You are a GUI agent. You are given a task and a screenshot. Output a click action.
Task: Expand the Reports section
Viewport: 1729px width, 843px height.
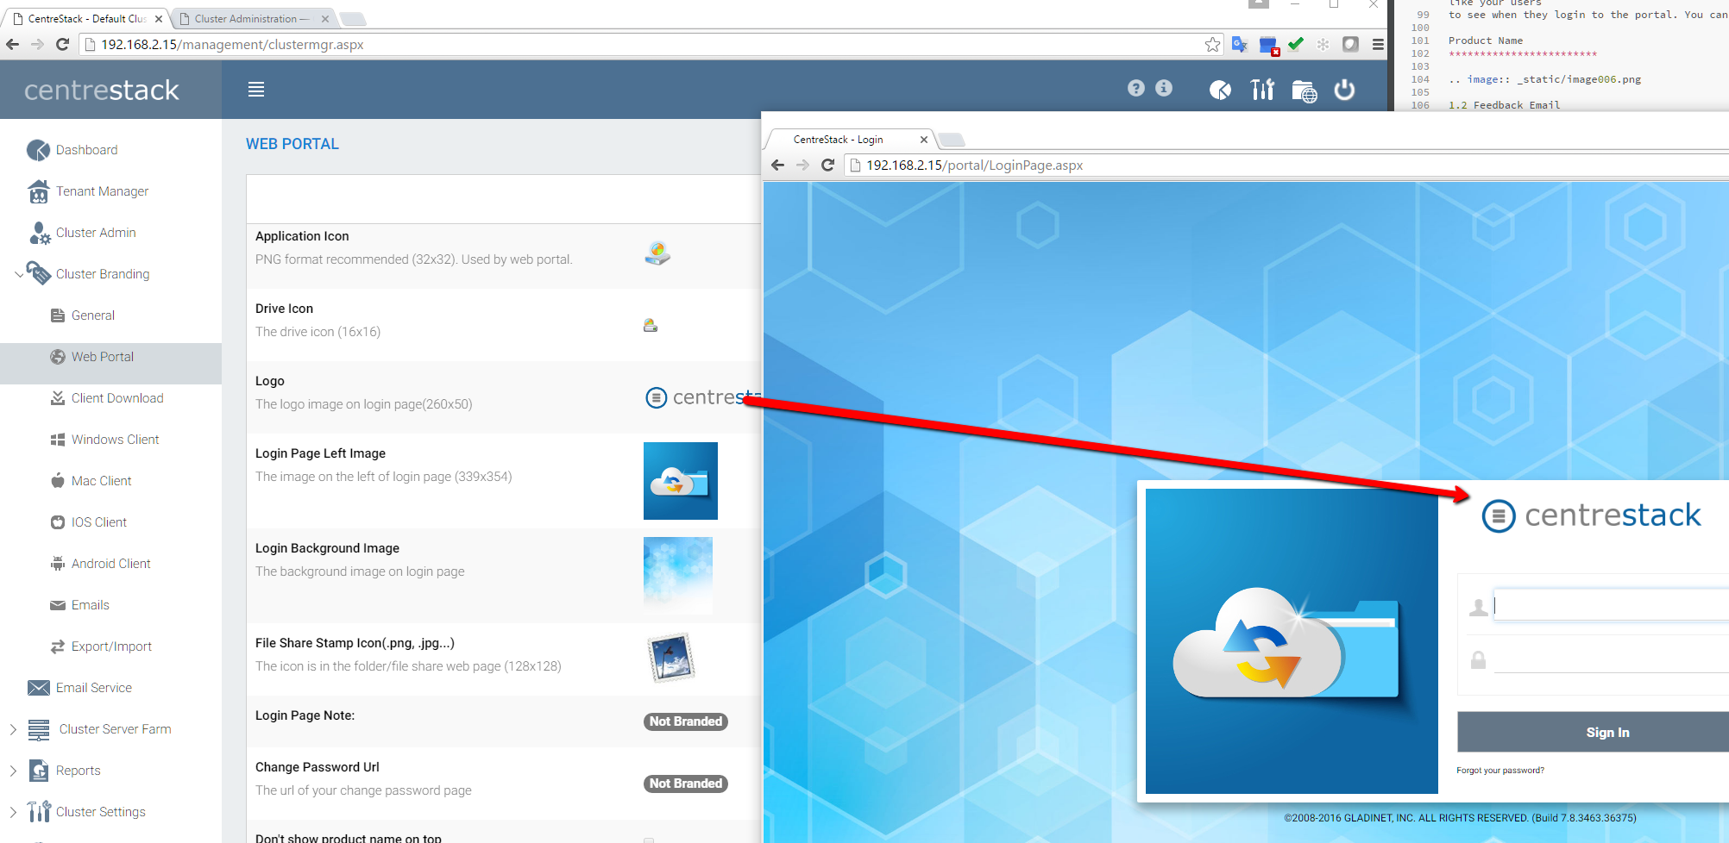(13, 771)
